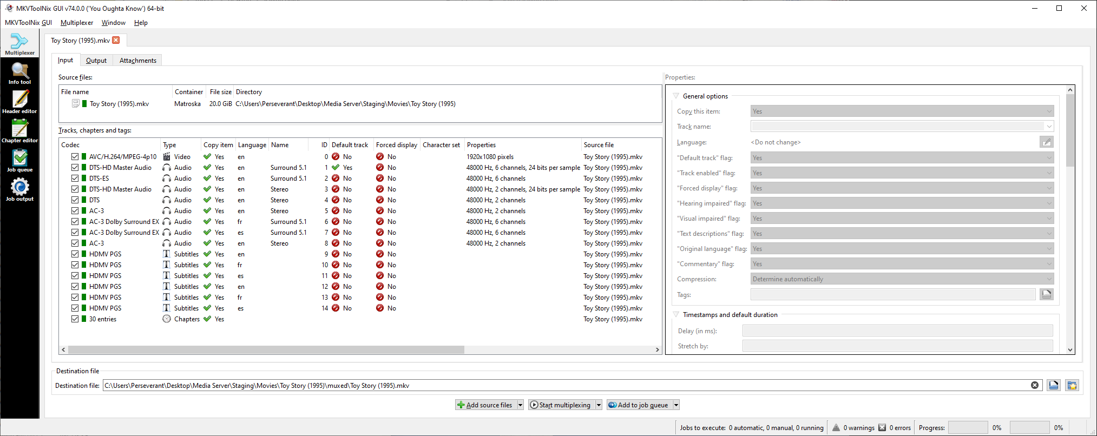The height and width of the screenshot is (436, 1097).
Task: Expand the Start multiplexing dropdown arrow
Action: pos(599,405)
